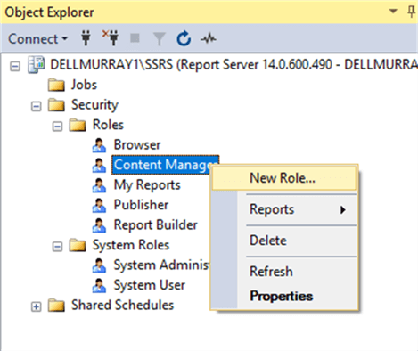The width and height of the screenshot is (418, 351).
Task: Click the My Reports role user icon
Action: 99,185
